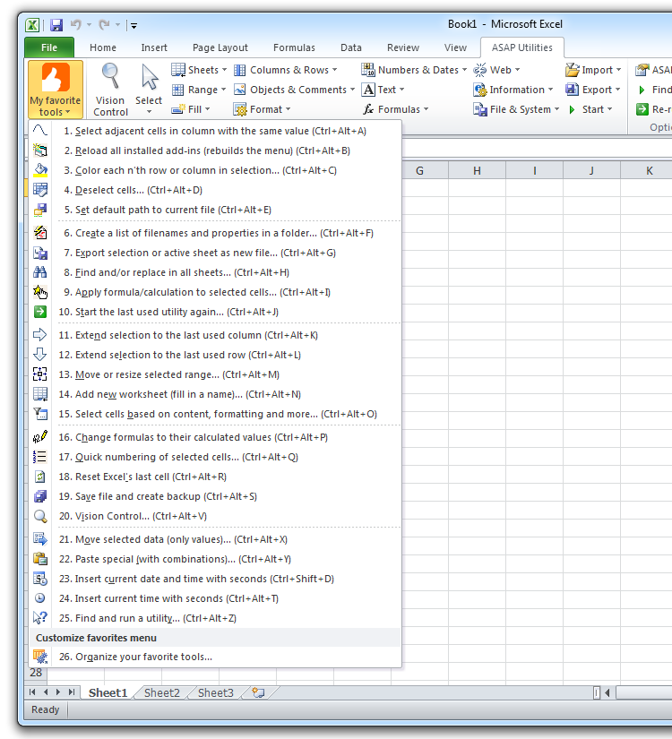672x739 pixels.
Task: Click the Redo icon in Quick Access Toolbar
Action: [x=104, y=24]
